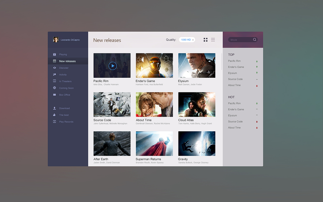323x202 pixels.
Task: Click Leonardo DiCaprio's profile avatar
Action: tap(56, 39)
